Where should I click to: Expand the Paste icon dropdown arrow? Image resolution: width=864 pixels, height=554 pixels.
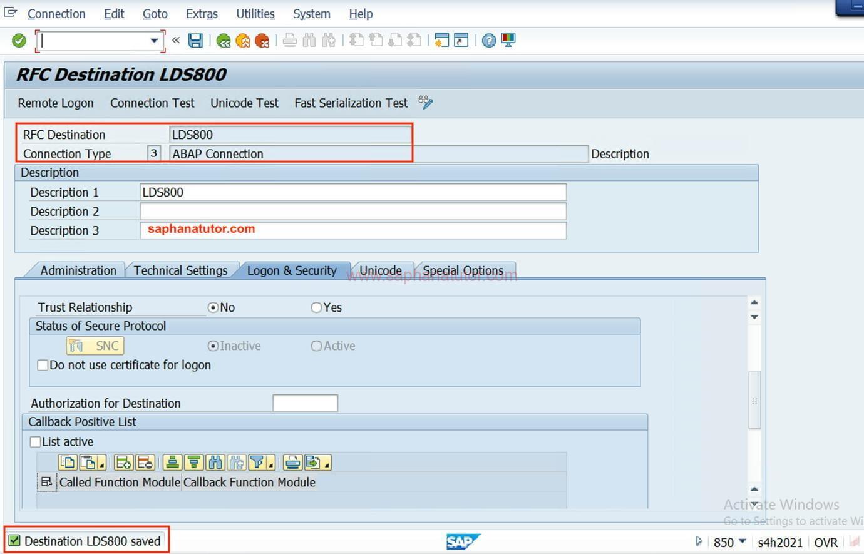[x=101, y=466]
